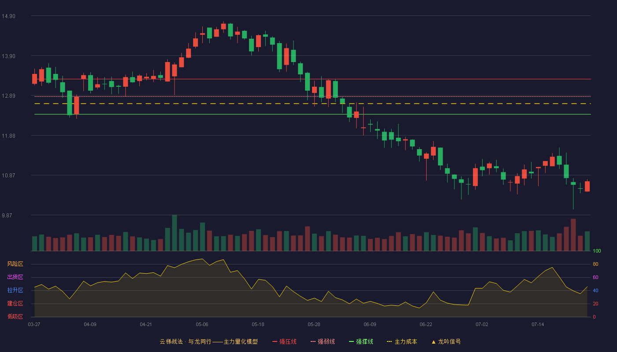Toggle the 强撑线 legend entry
The image size is (617, 352).
(361, 341)
